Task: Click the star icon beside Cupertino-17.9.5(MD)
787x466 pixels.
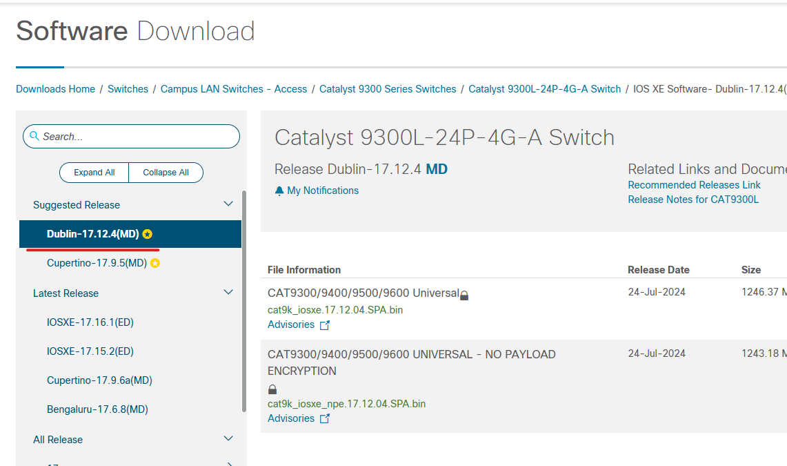Action: click(155, 263)
